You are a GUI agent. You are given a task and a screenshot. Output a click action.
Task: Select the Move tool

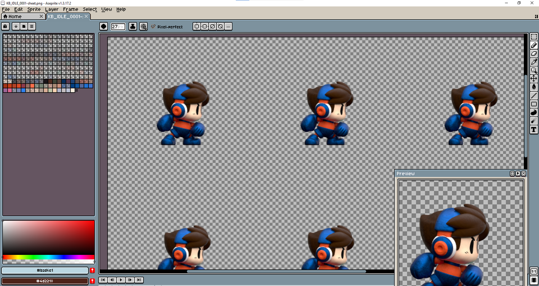tap(534, 79)
